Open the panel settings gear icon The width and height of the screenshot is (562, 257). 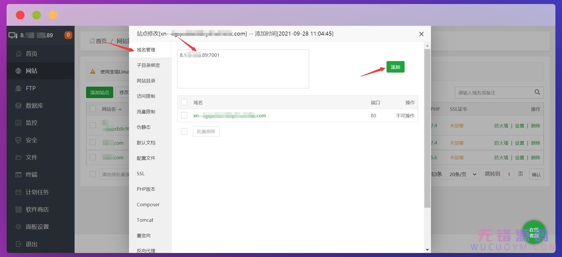(x=18, y=227)
